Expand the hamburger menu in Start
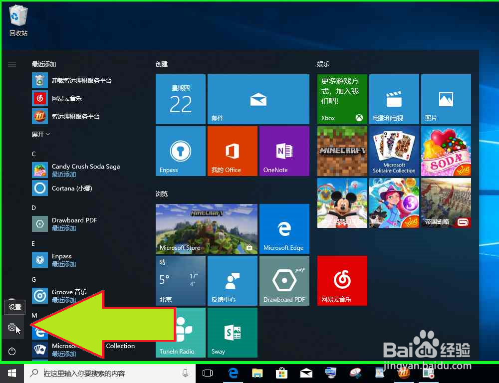The image size is (499, 383). 12,64
